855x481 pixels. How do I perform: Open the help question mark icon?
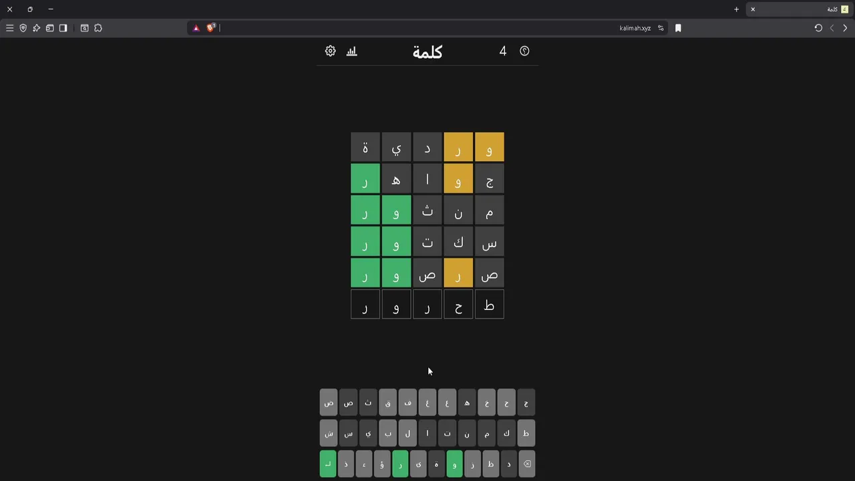(524, 51)
